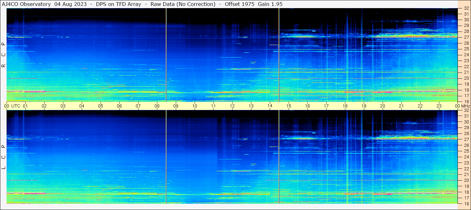This screenshot has width=471, height=210.
Task: Click the 05 hour label on time axis
Action: click(x=101, y=106)
